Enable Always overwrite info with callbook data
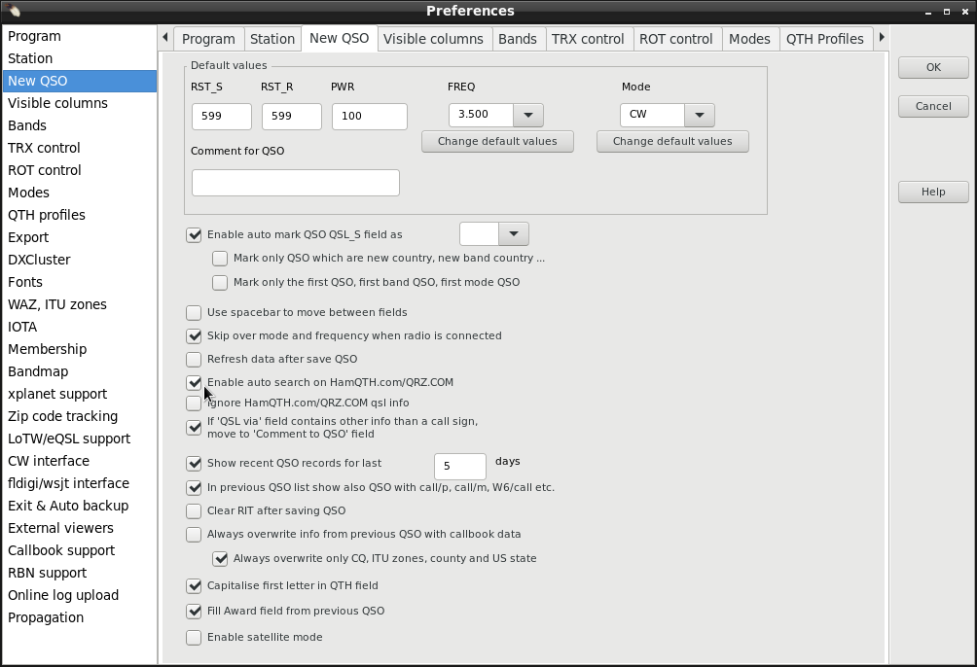977x667 pixels. coord(194,535)
